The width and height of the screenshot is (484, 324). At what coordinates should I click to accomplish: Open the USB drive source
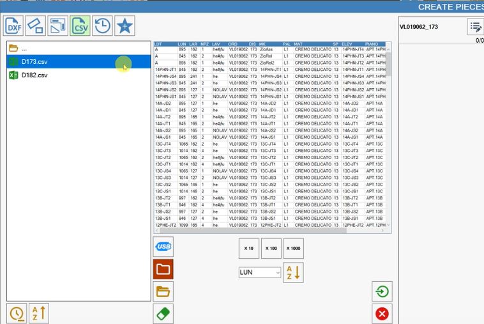(x=163, y=247)
